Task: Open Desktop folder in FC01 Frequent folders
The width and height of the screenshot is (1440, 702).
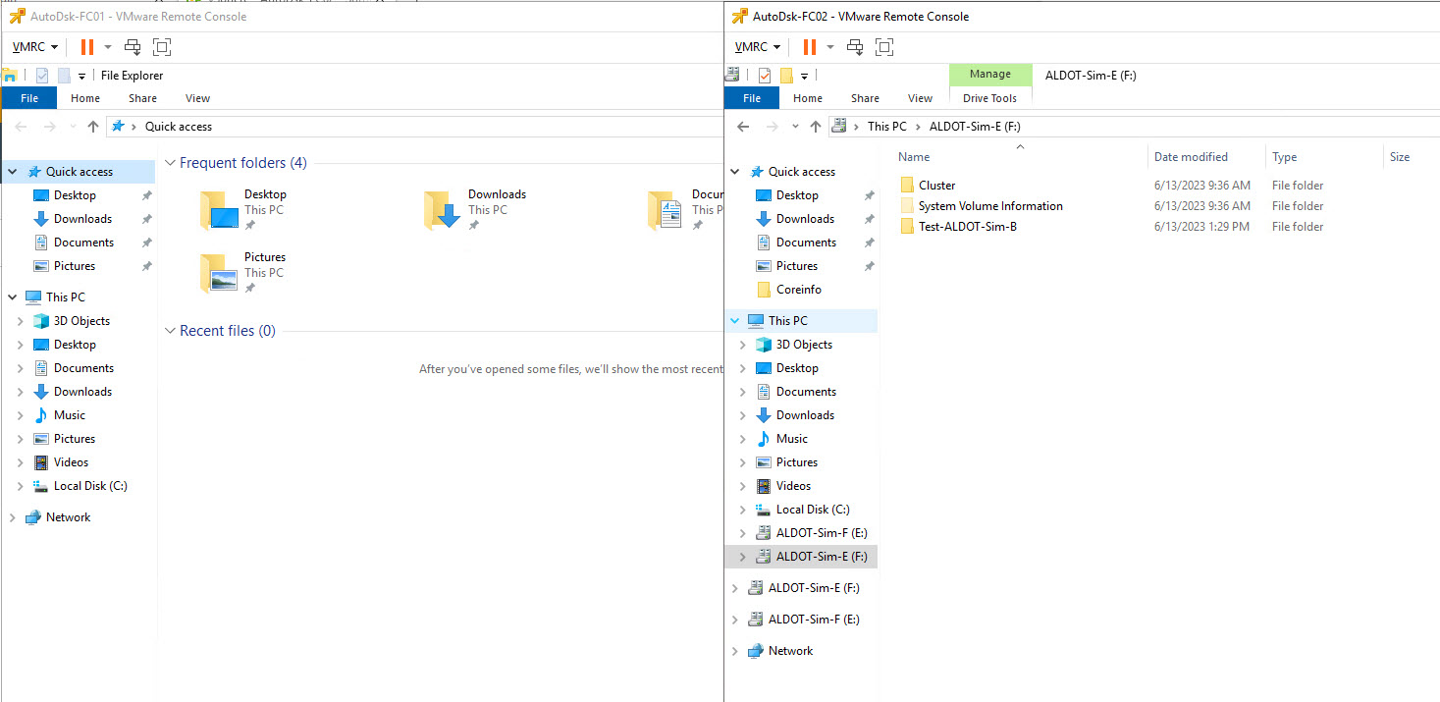Action: [244, 209]
